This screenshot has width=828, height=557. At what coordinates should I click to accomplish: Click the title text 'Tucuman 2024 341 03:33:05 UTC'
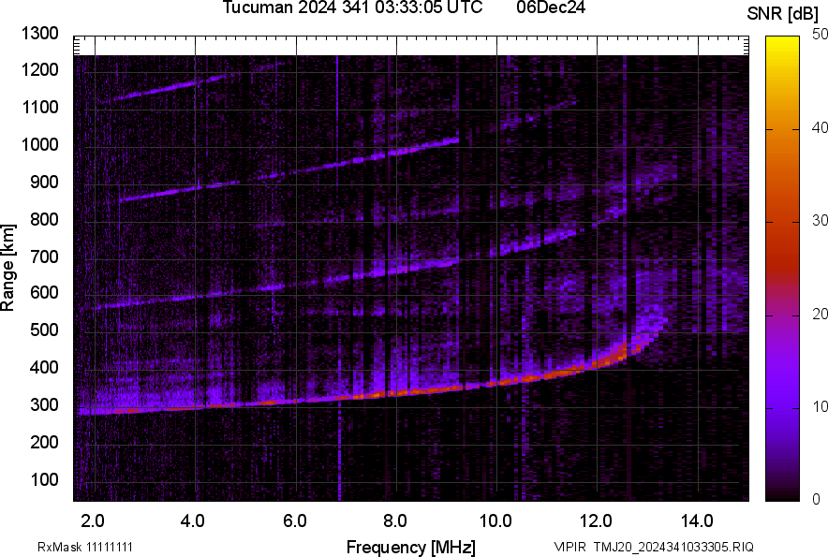pos(352,7)
